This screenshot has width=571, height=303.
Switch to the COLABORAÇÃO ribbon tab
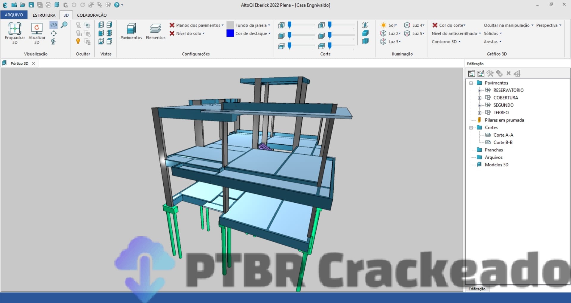(92, 15)
